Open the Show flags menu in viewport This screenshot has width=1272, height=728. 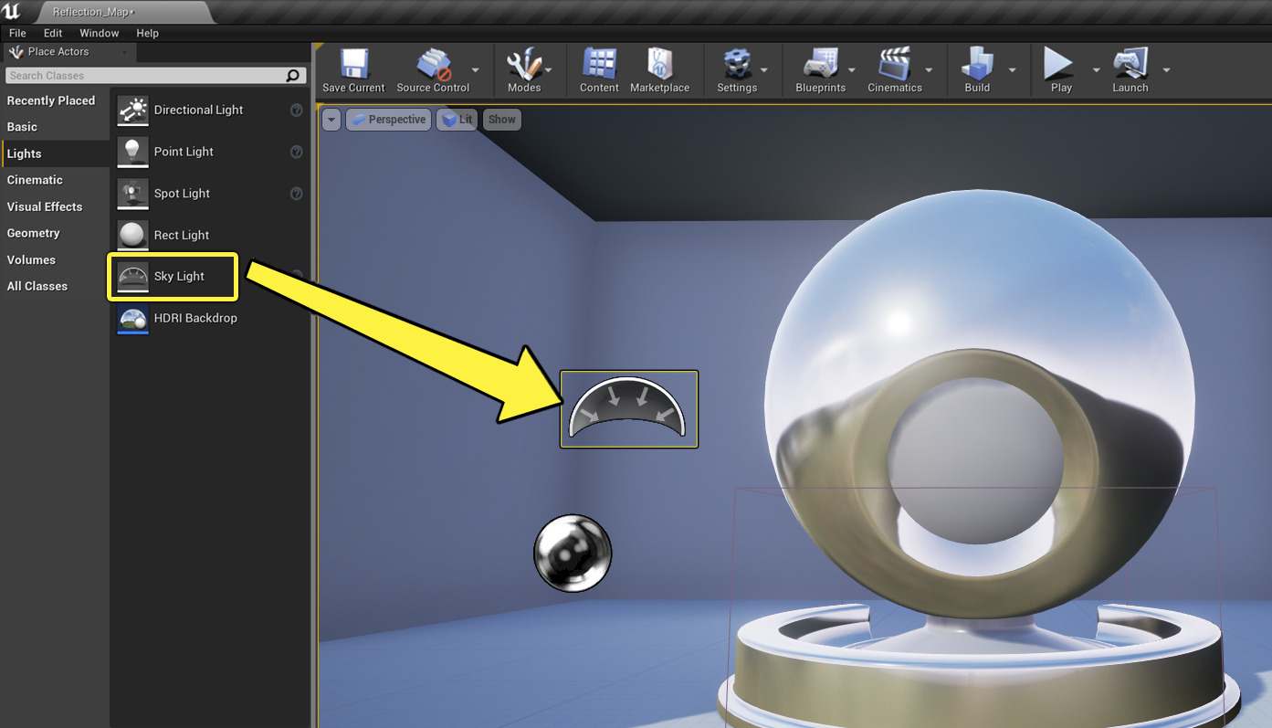pos(501,119)
